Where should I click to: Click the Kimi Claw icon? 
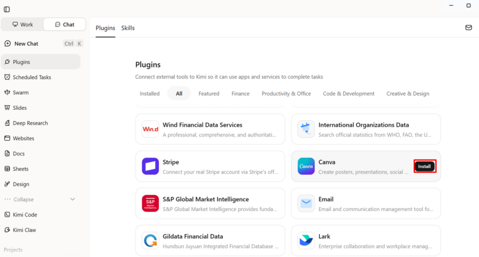pyautogui.click(x=7, y=230)
